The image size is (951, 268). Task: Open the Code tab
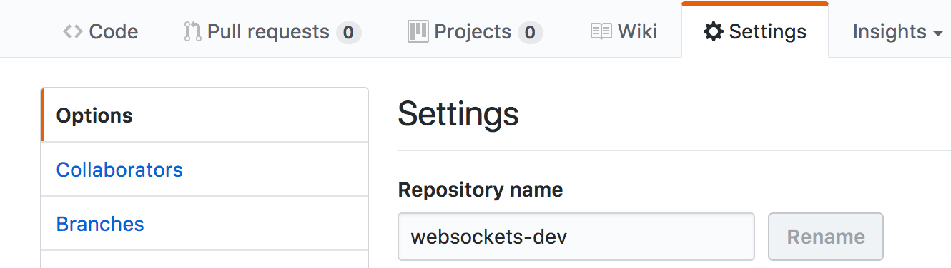pyautogui.click(x=100, y=31)
